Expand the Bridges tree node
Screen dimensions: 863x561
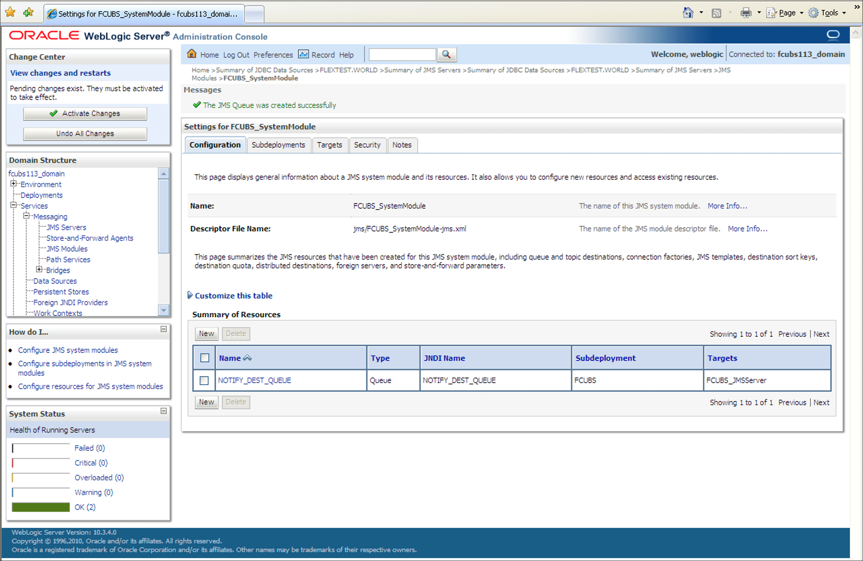(39, 270)
